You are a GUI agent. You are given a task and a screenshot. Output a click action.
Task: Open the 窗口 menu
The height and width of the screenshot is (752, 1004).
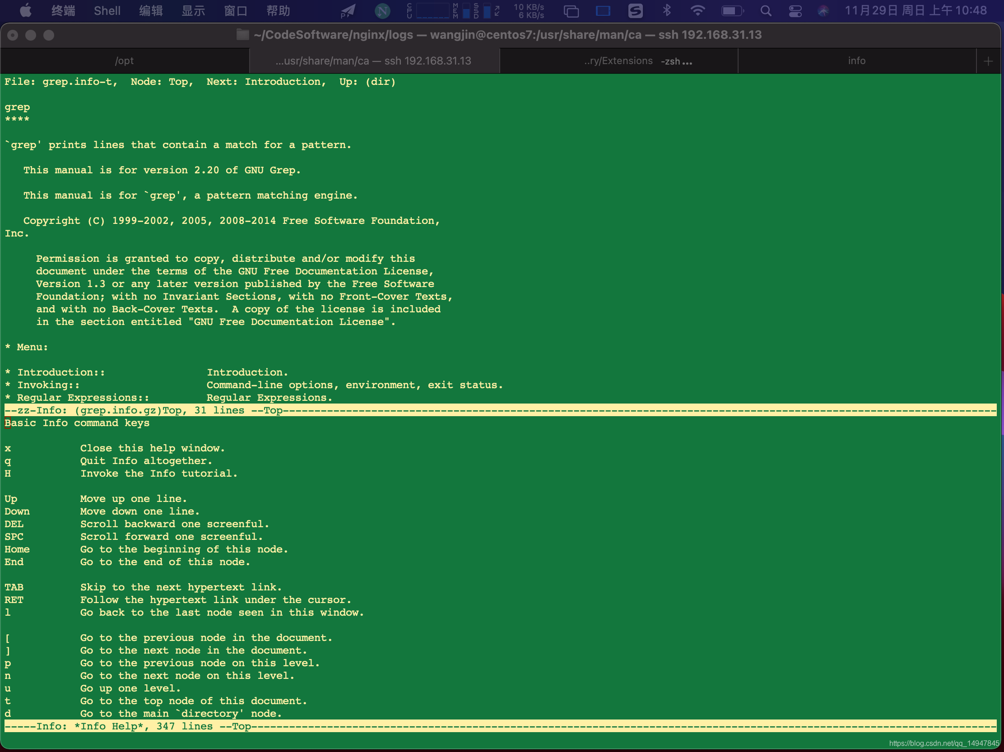click(236, 10)
